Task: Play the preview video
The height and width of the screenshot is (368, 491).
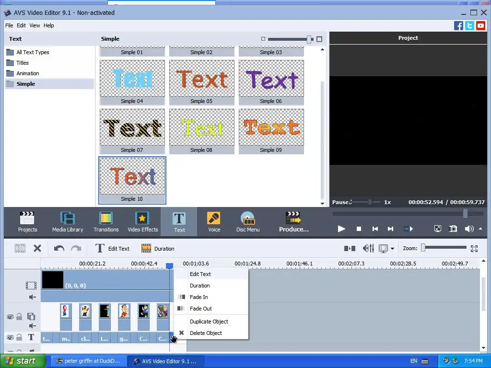Action: coord(341,229)
